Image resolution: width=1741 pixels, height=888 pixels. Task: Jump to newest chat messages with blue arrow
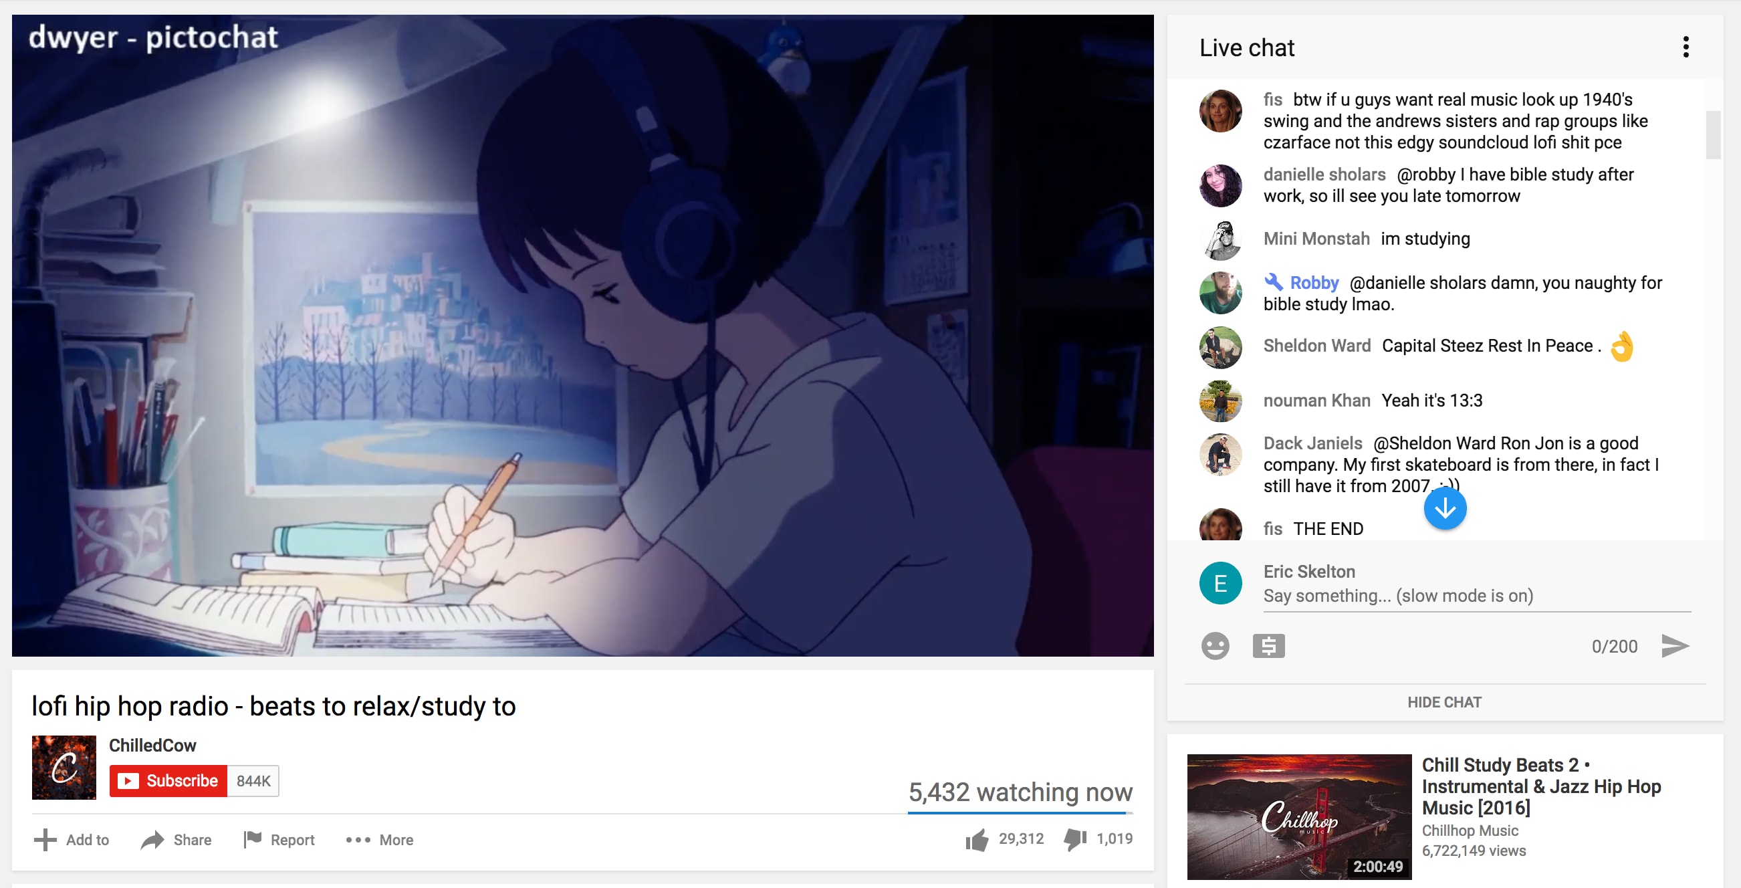point(1444,508)
